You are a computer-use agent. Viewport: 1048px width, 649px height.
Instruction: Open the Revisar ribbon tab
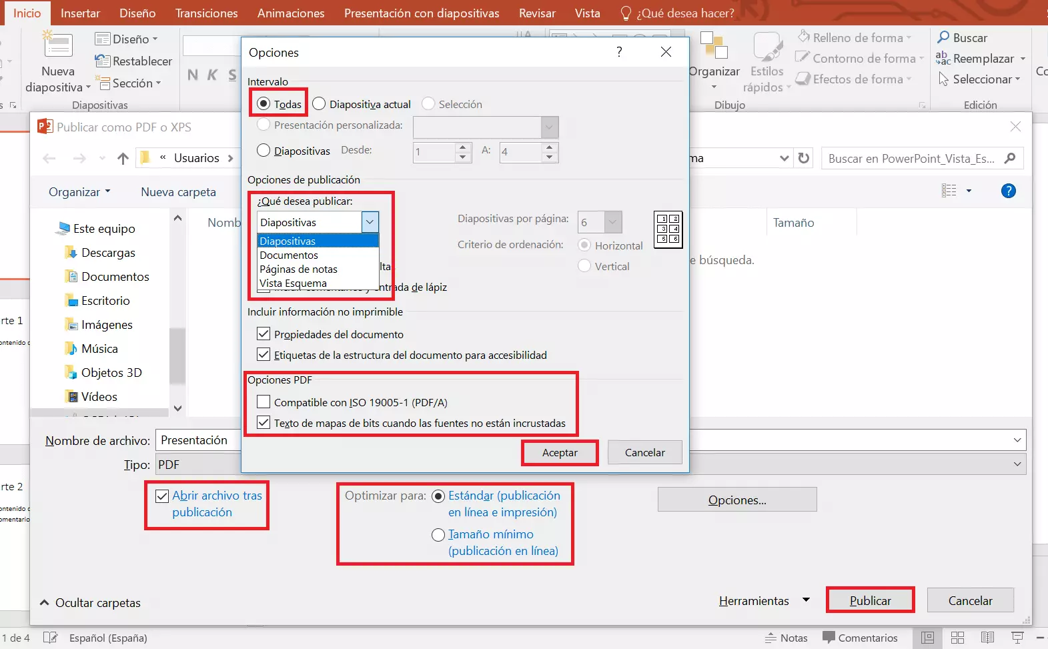click(x=537, y=13)
